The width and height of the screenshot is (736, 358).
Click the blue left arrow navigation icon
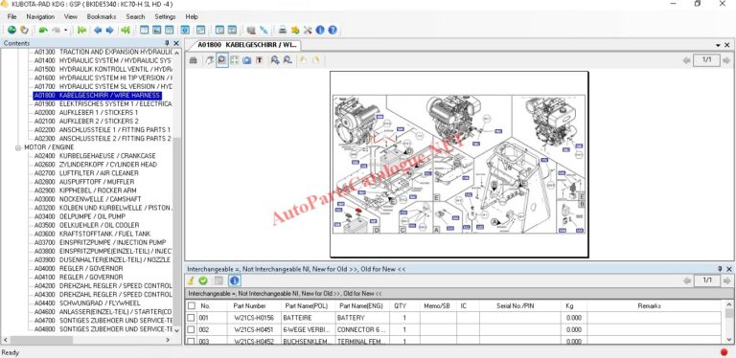(98, 30)
